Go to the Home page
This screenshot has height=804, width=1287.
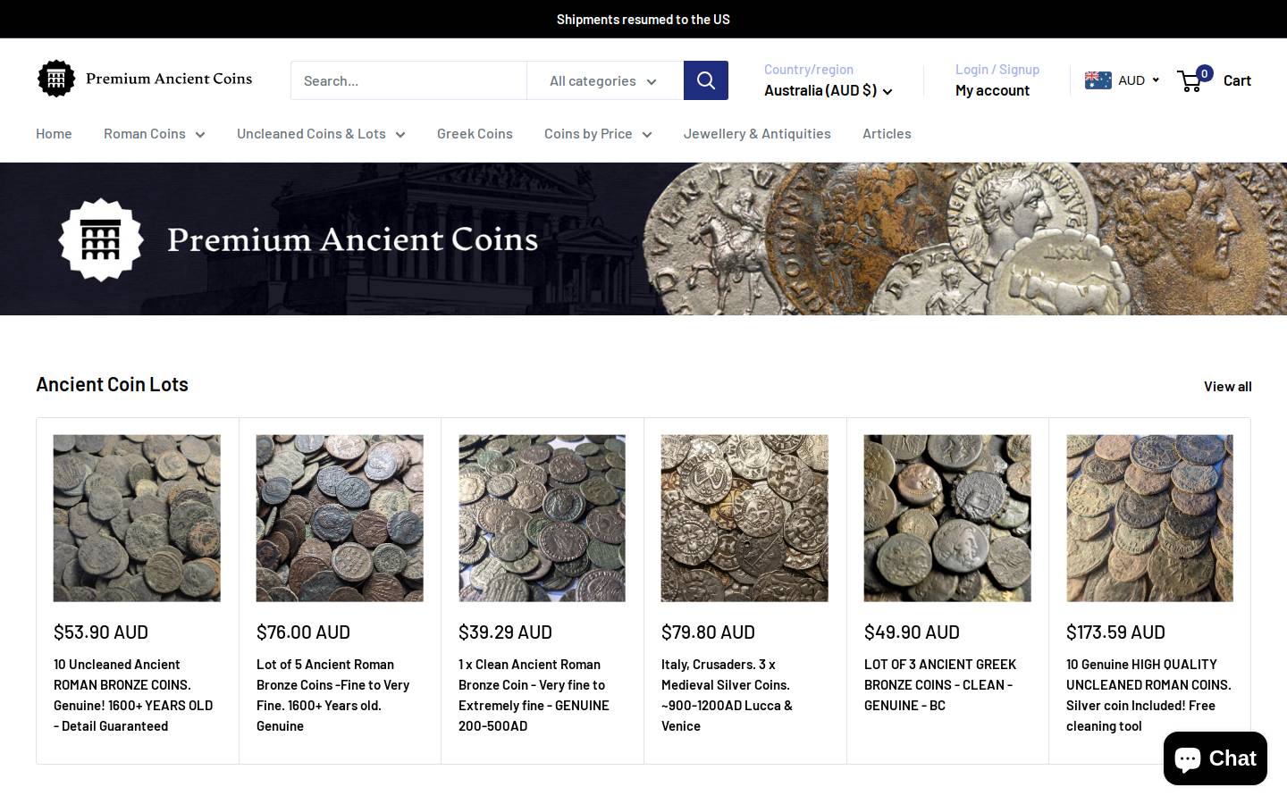click(54, 134)
